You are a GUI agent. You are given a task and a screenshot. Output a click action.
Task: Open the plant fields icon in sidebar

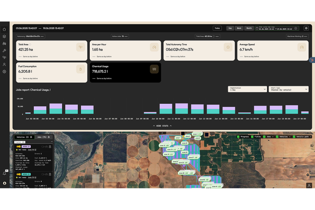(4, 57)
